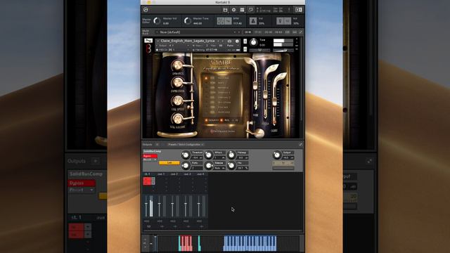Click the st. 1 output channel label
This screenshot has width=450, height=253.
[147, 174]
